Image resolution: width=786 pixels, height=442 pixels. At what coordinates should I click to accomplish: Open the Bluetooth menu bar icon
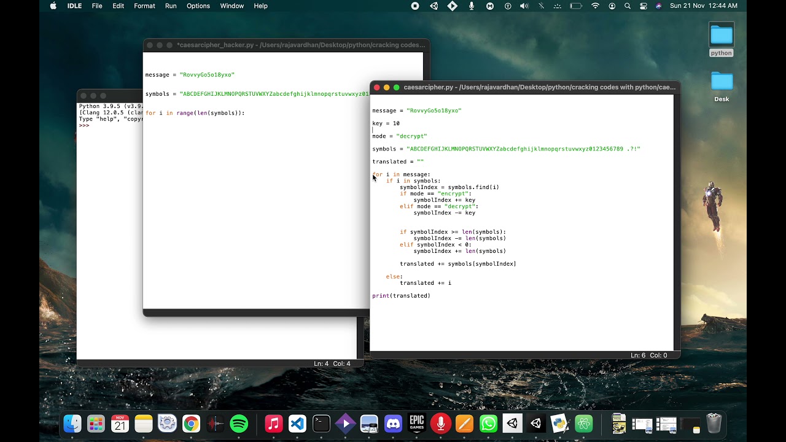tap(541, 6)
